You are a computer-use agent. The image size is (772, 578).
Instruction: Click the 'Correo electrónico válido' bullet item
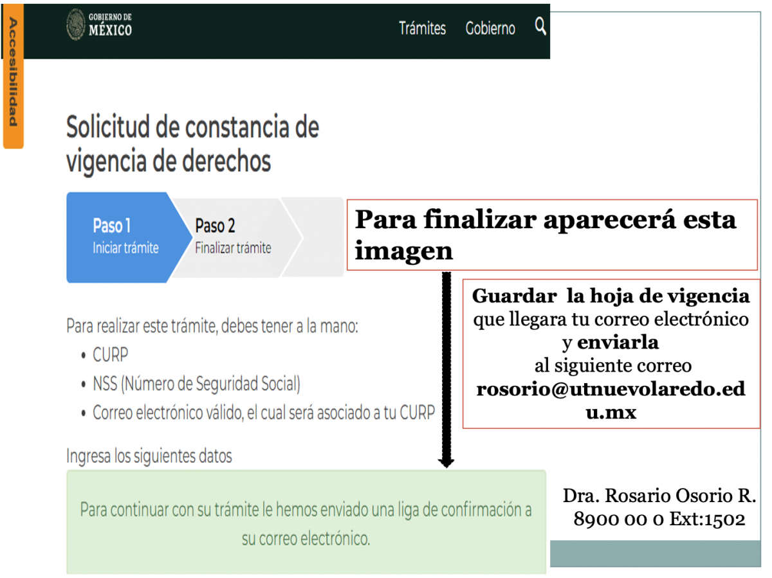pos(263,413)
